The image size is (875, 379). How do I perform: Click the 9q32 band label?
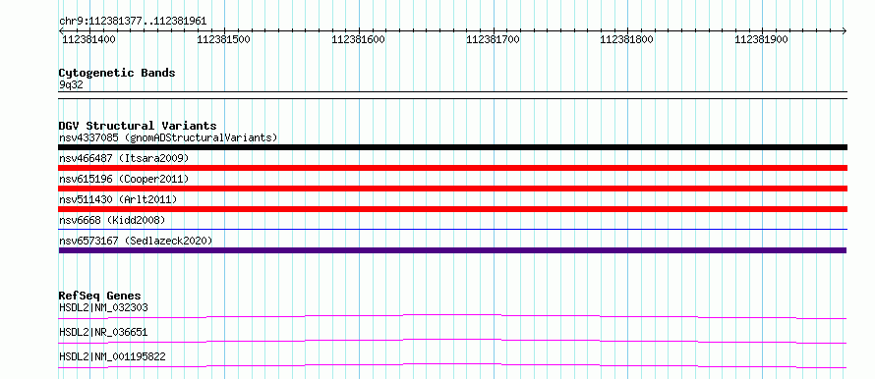pyautogui.click(x=71, y=84)
